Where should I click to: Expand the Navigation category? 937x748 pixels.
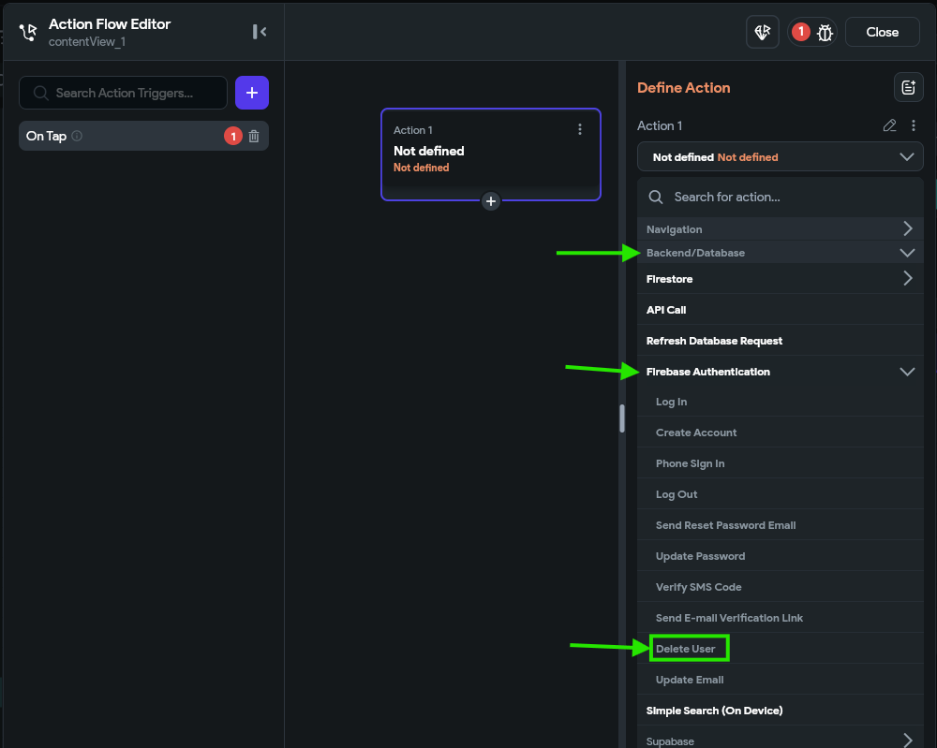[780, 229]
